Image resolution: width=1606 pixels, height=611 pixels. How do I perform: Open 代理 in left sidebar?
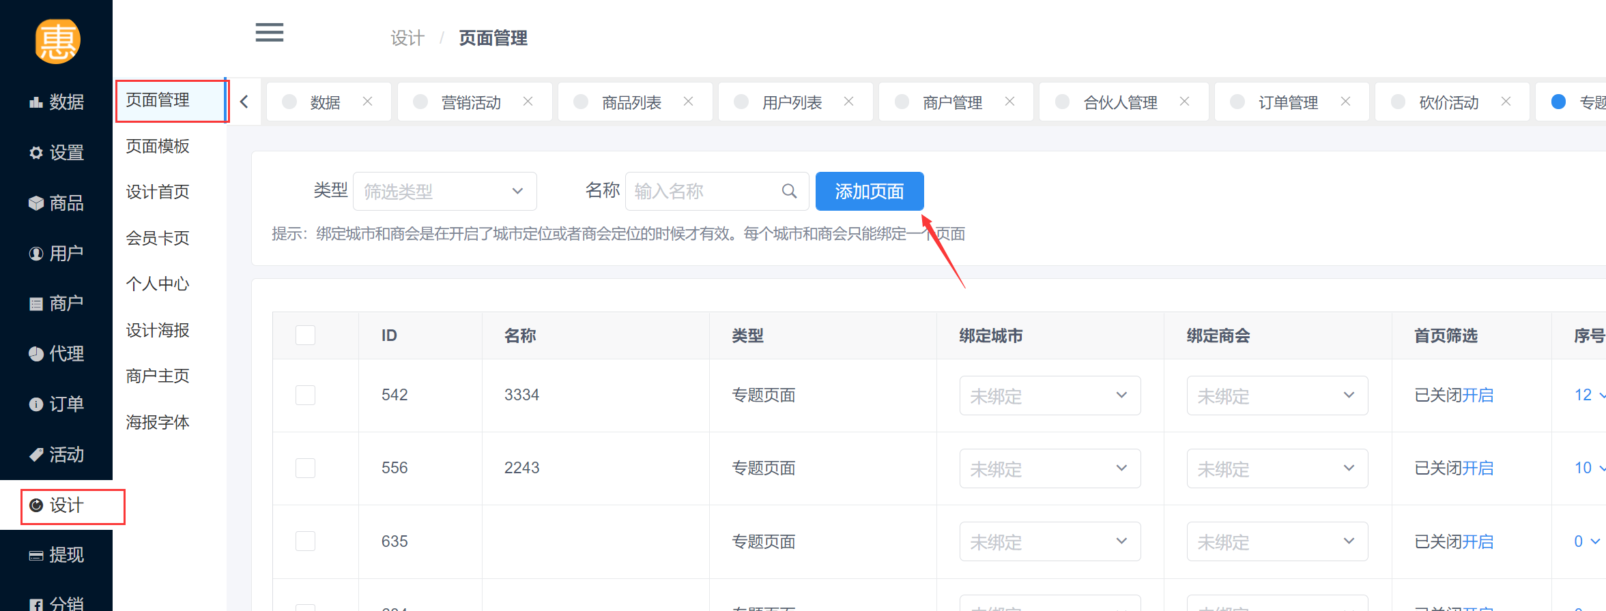(x=57, y=354)
